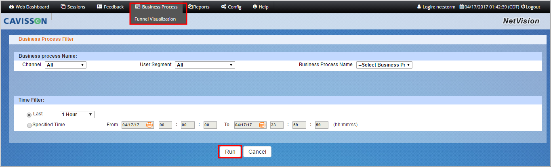The height and width of the screenshot is (167, 551).
Task: Expand the User Segment dropdown
Action: tap(205, 65)
